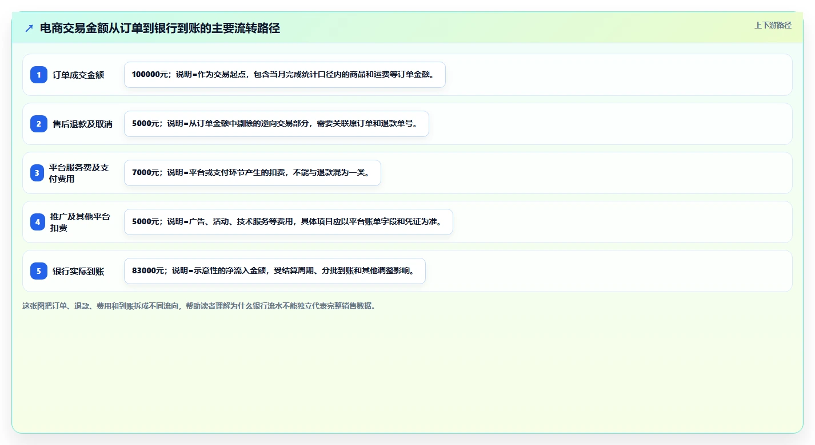815x445 pixels.
Task: Click step number 5 badge
Action: [x=39, y=271]
